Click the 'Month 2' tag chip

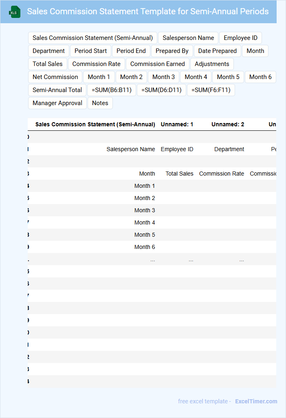tap(131, 77)
